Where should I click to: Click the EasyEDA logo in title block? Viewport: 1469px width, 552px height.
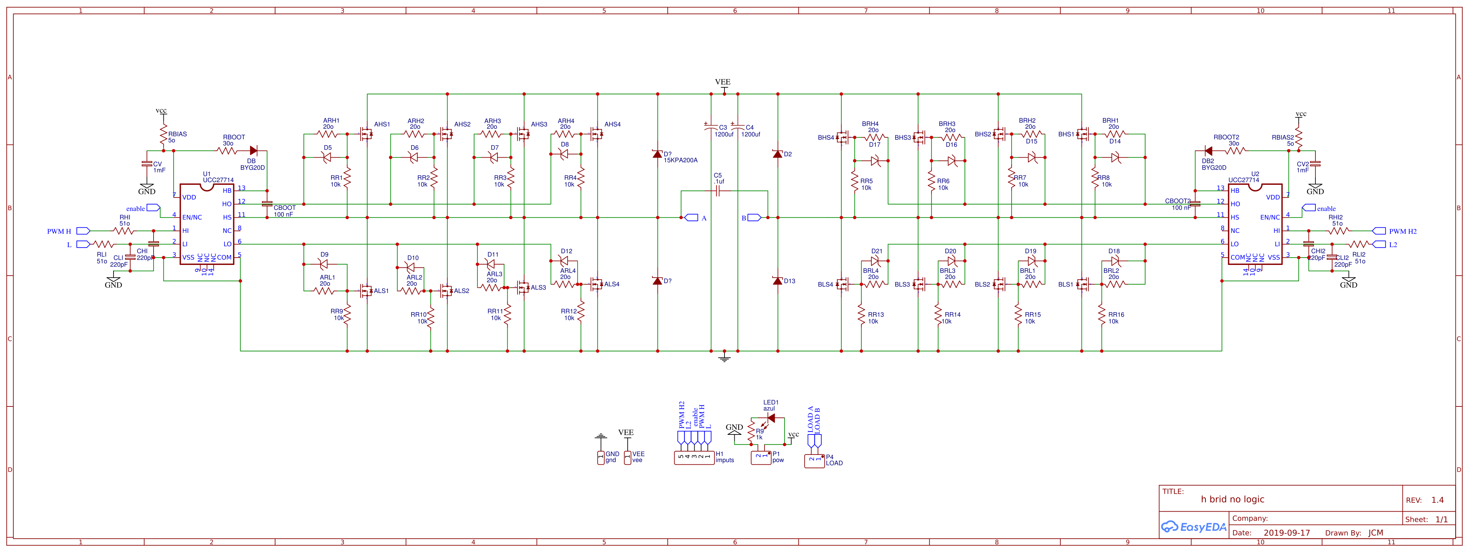pyautogui.click(x=1194, y=527)
